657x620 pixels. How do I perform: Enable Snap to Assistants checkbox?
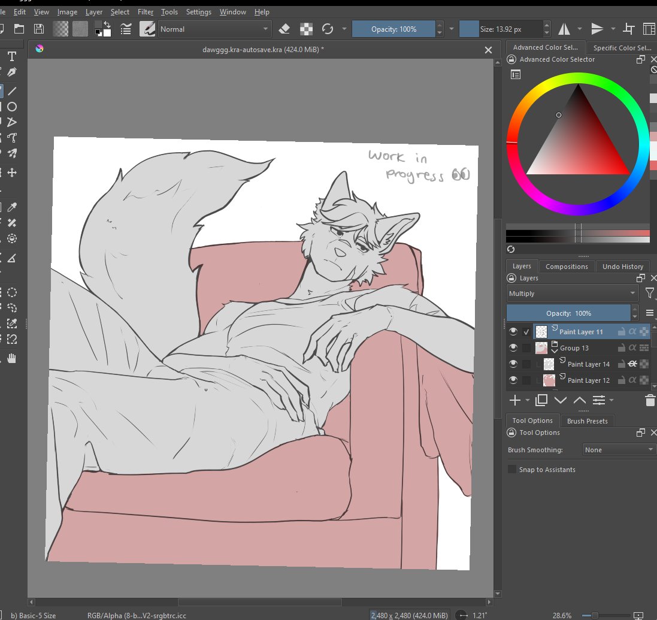(x=512, y=469)
